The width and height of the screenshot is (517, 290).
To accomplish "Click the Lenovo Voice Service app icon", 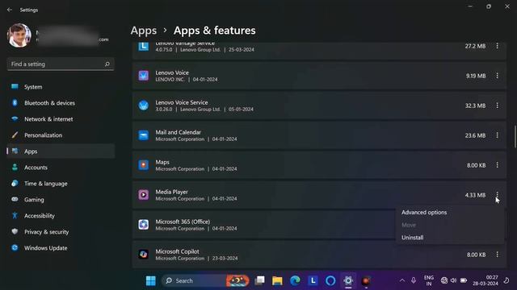I will [144, 106].
